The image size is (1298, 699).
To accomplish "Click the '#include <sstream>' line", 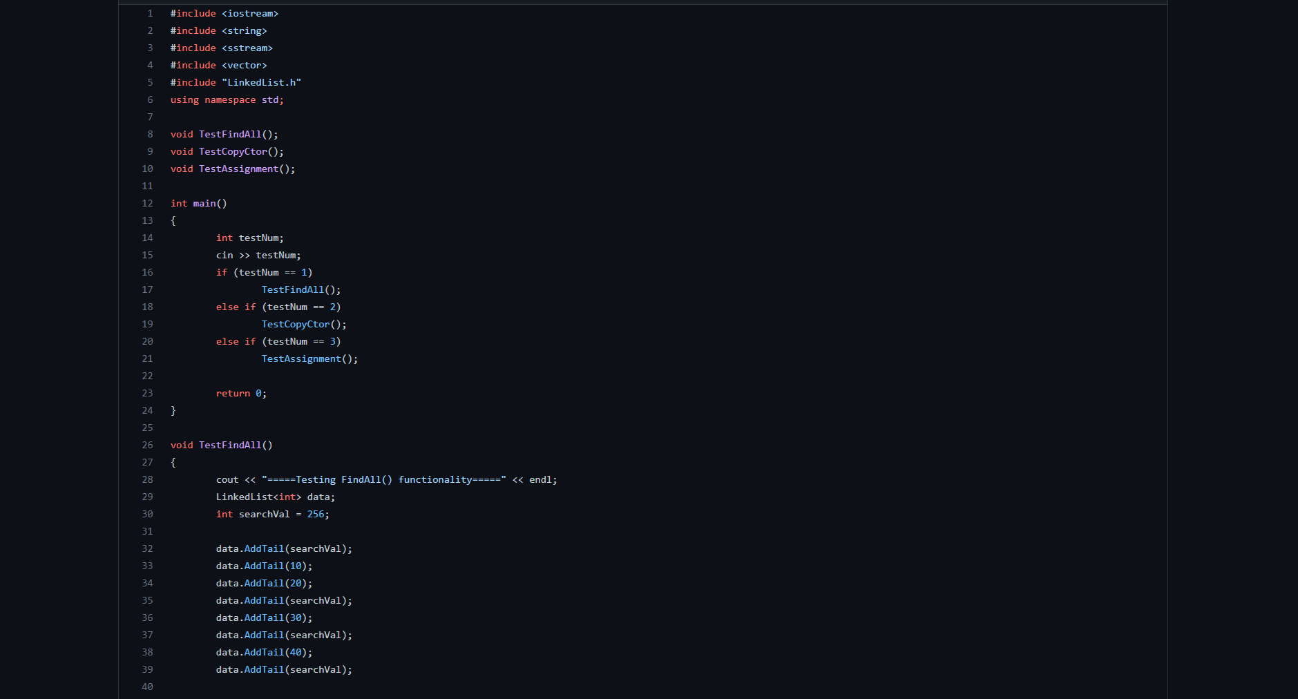I will coord(221,48).
